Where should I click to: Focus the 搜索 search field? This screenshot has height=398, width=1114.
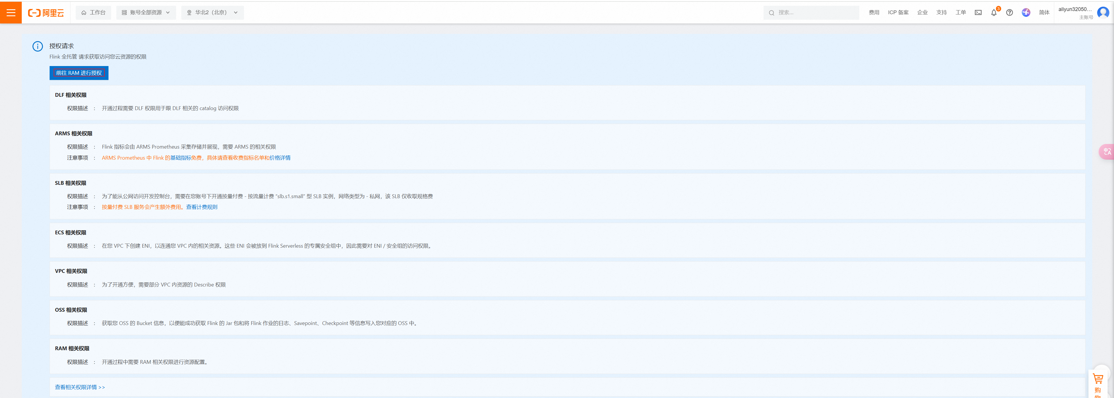pyautogui.click(x=811, y=12)
